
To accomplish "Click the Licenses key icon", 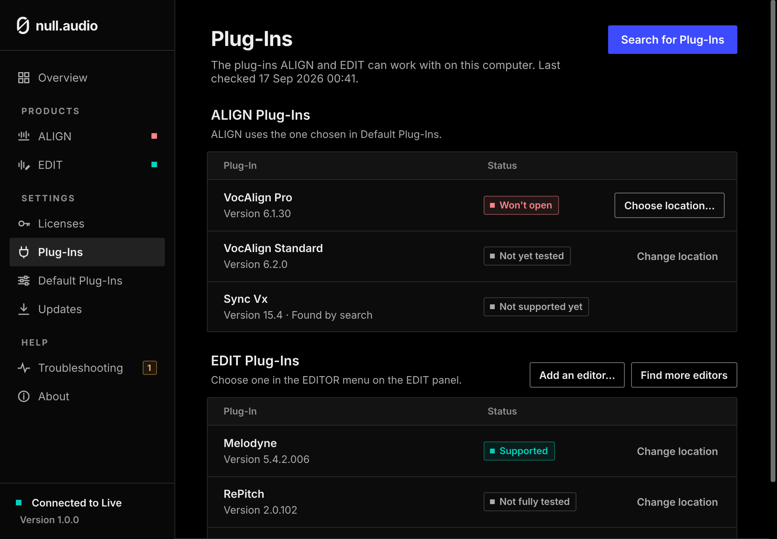I will tap(24, 224).
